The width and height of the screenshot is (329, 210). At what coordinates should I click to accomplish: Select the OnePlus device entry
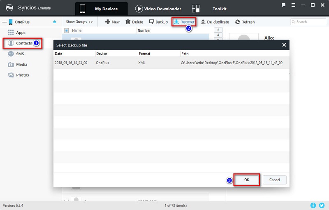point(22,22)
